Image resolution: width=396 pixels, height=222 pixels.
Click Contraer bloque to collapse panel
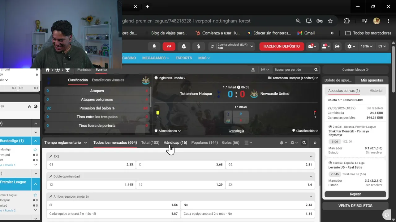click(355, 70)
